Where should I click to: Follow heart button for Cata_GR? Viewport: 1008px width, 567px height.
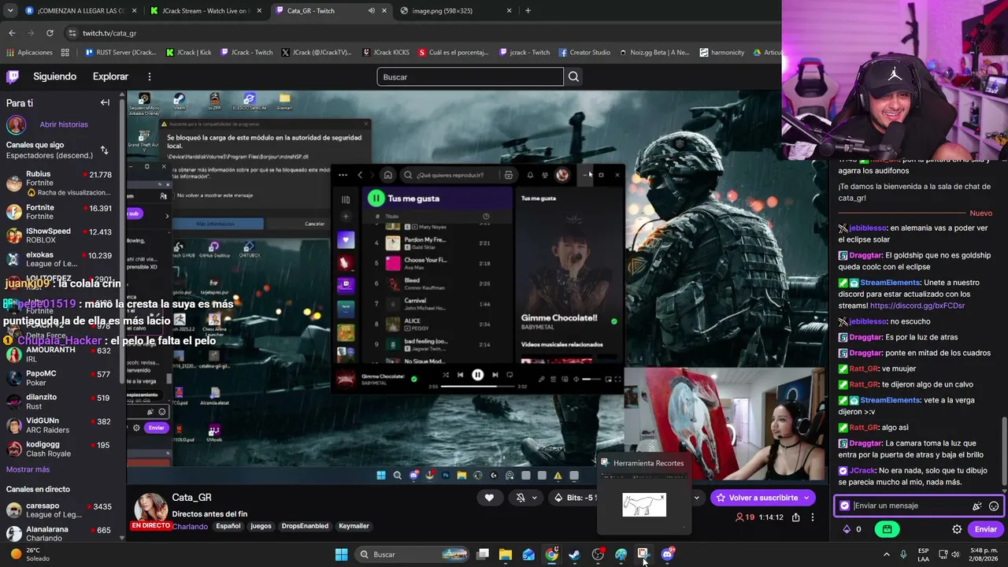pyautogui.click(x=489, y=498)
